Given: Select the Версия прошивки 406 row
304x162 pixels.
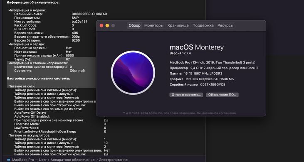Looking at the screenshot, I should click(x=46, y=33).
